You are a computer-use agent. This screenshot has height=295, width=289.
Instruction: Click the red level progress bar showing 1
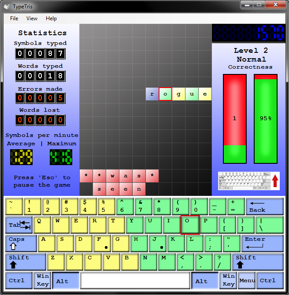point(235,119)
